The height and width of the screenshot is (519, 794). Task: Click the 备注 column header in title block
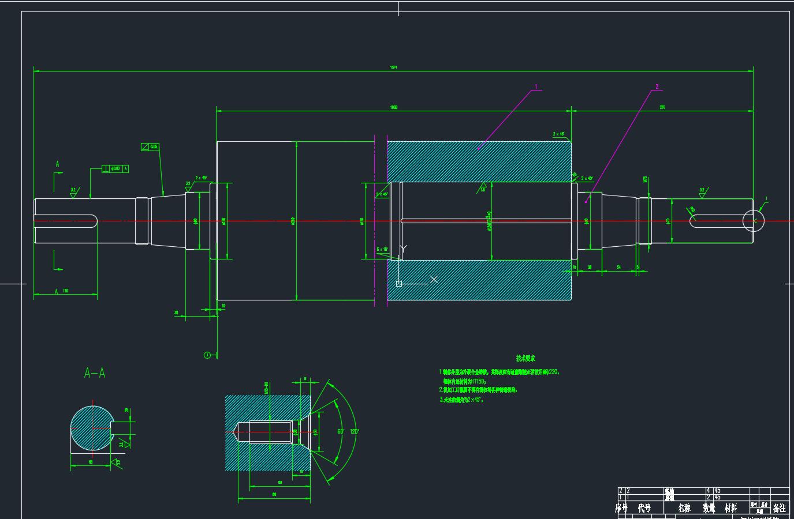coord(779,508)
